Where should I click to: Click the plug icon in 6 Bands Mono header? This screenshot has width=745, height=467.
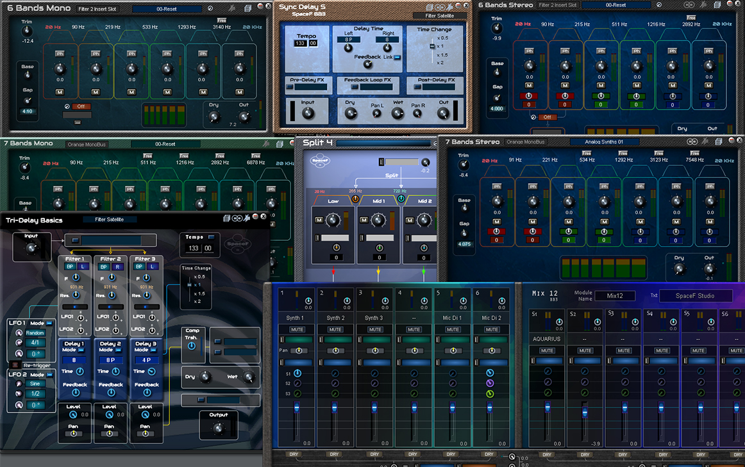pyautogui.click(x=232, y=8)
